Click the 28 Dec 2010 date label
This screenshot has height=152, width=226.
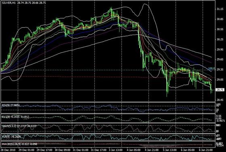[9, 150]
